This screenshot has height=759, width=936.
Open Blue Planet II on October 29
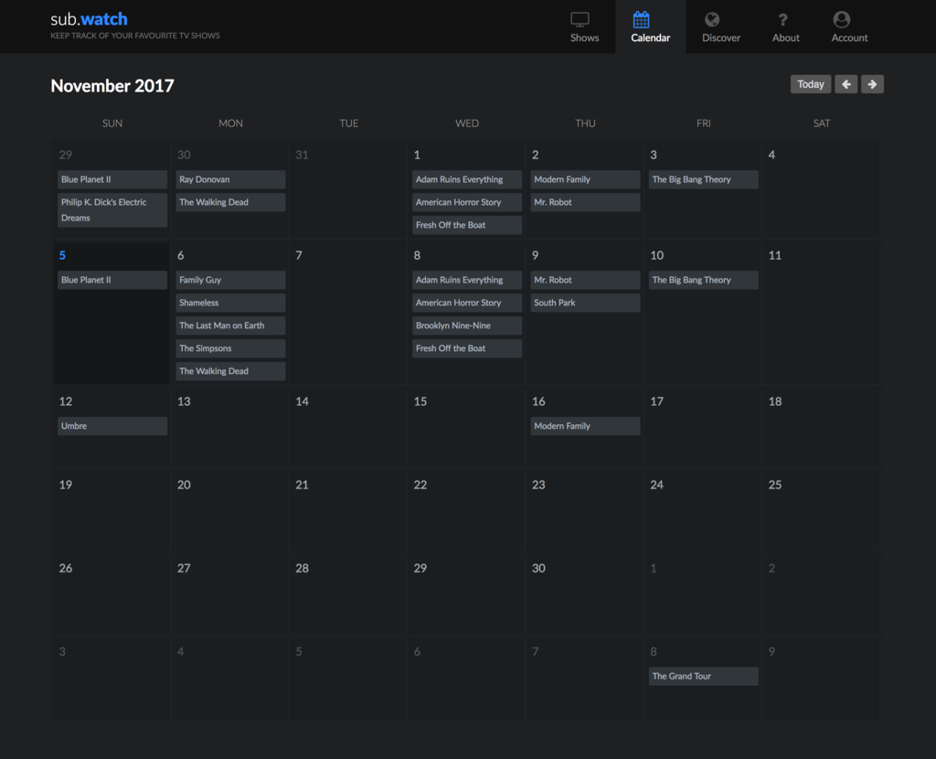[112, 179]
